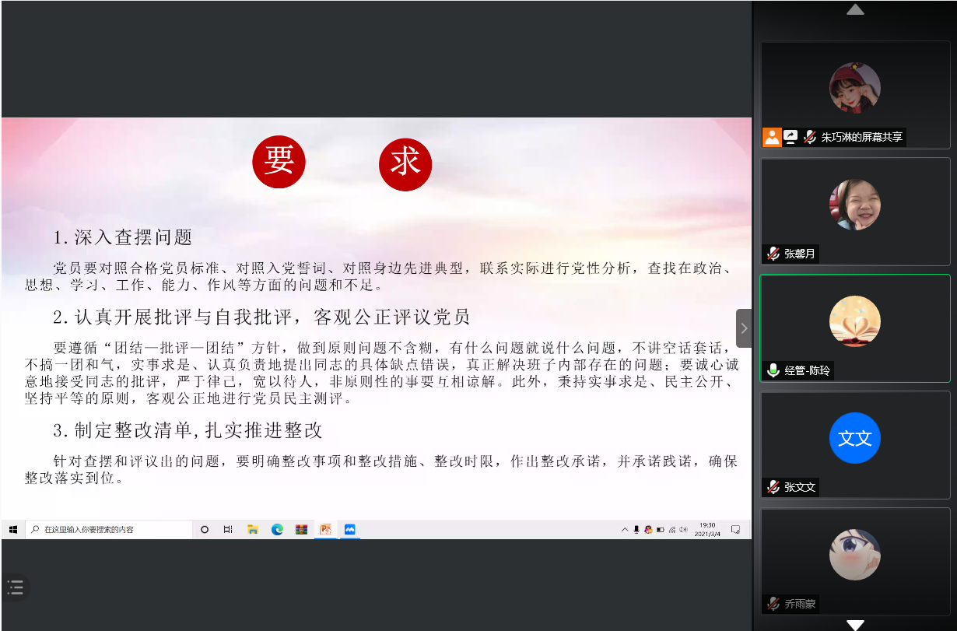The width and height of the screenshot is (957, 631).
Task: Collapse the participant panel with side chevron
Action: pos(744,328)
